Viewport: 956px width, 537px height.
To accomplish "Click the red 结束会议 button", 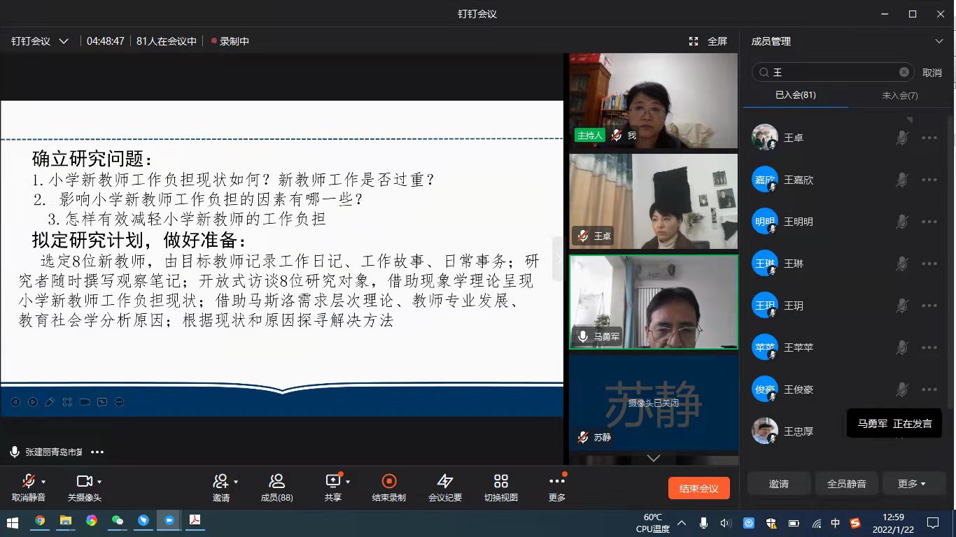I will point(698,488).
